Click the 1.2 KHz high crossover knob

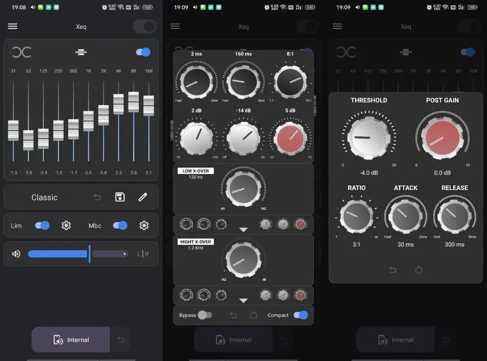tap(243, 259)
